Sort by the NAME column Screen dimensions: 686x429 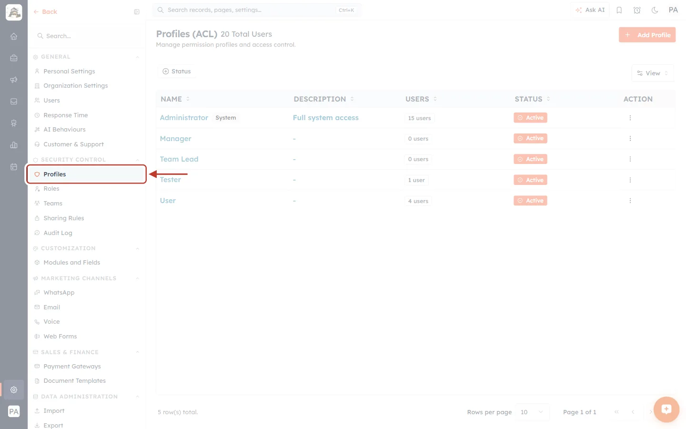pos(175,99)
